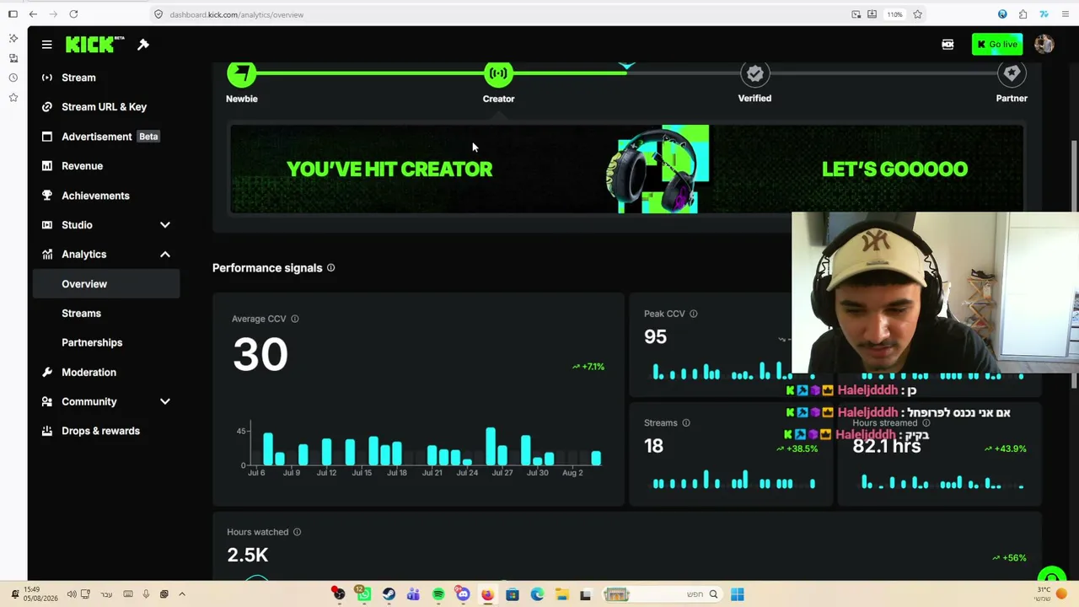Open Achievements in sidebar
The image size is (1079, 607).
tap(95, 196)
